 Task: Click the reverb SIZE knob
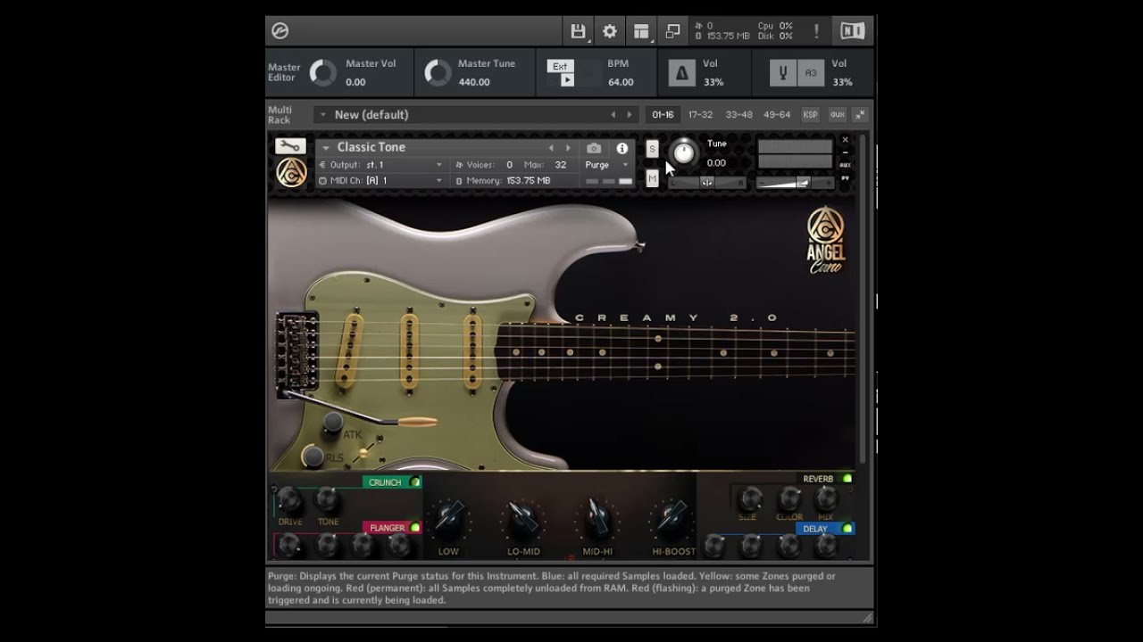[x=750, y=498]
